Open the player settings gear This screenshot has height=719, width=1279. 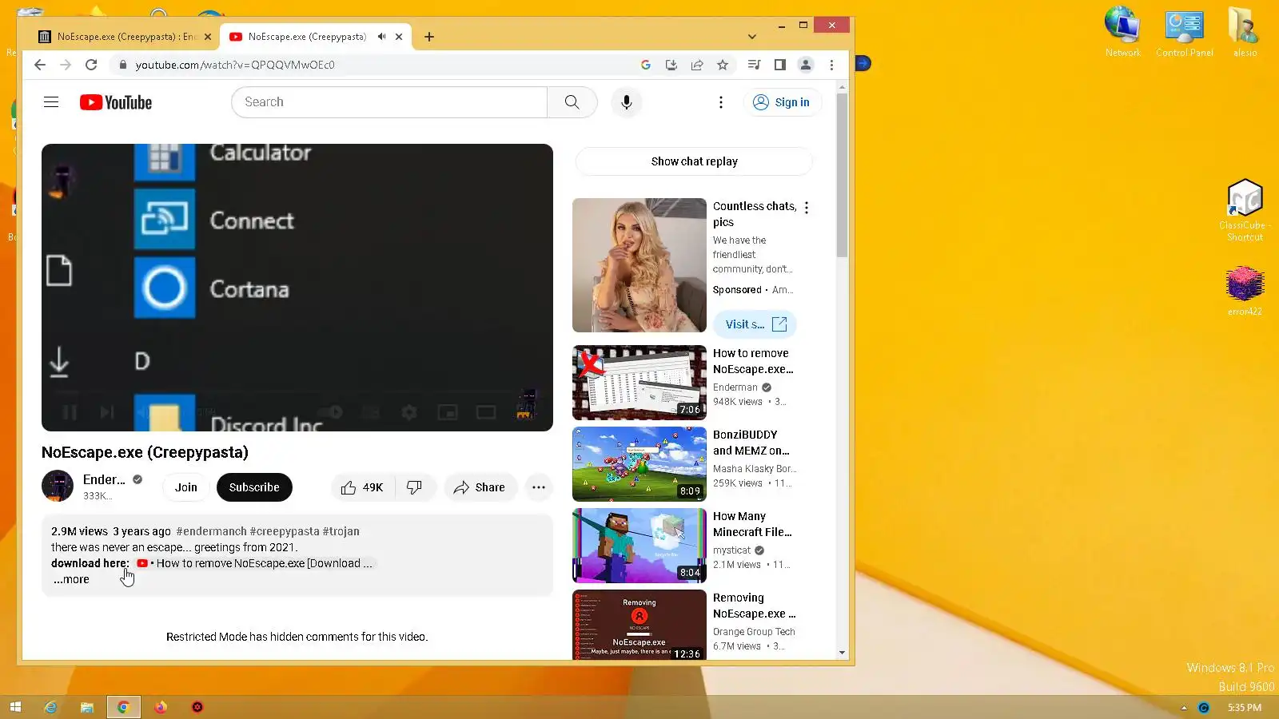click(409, 412)
